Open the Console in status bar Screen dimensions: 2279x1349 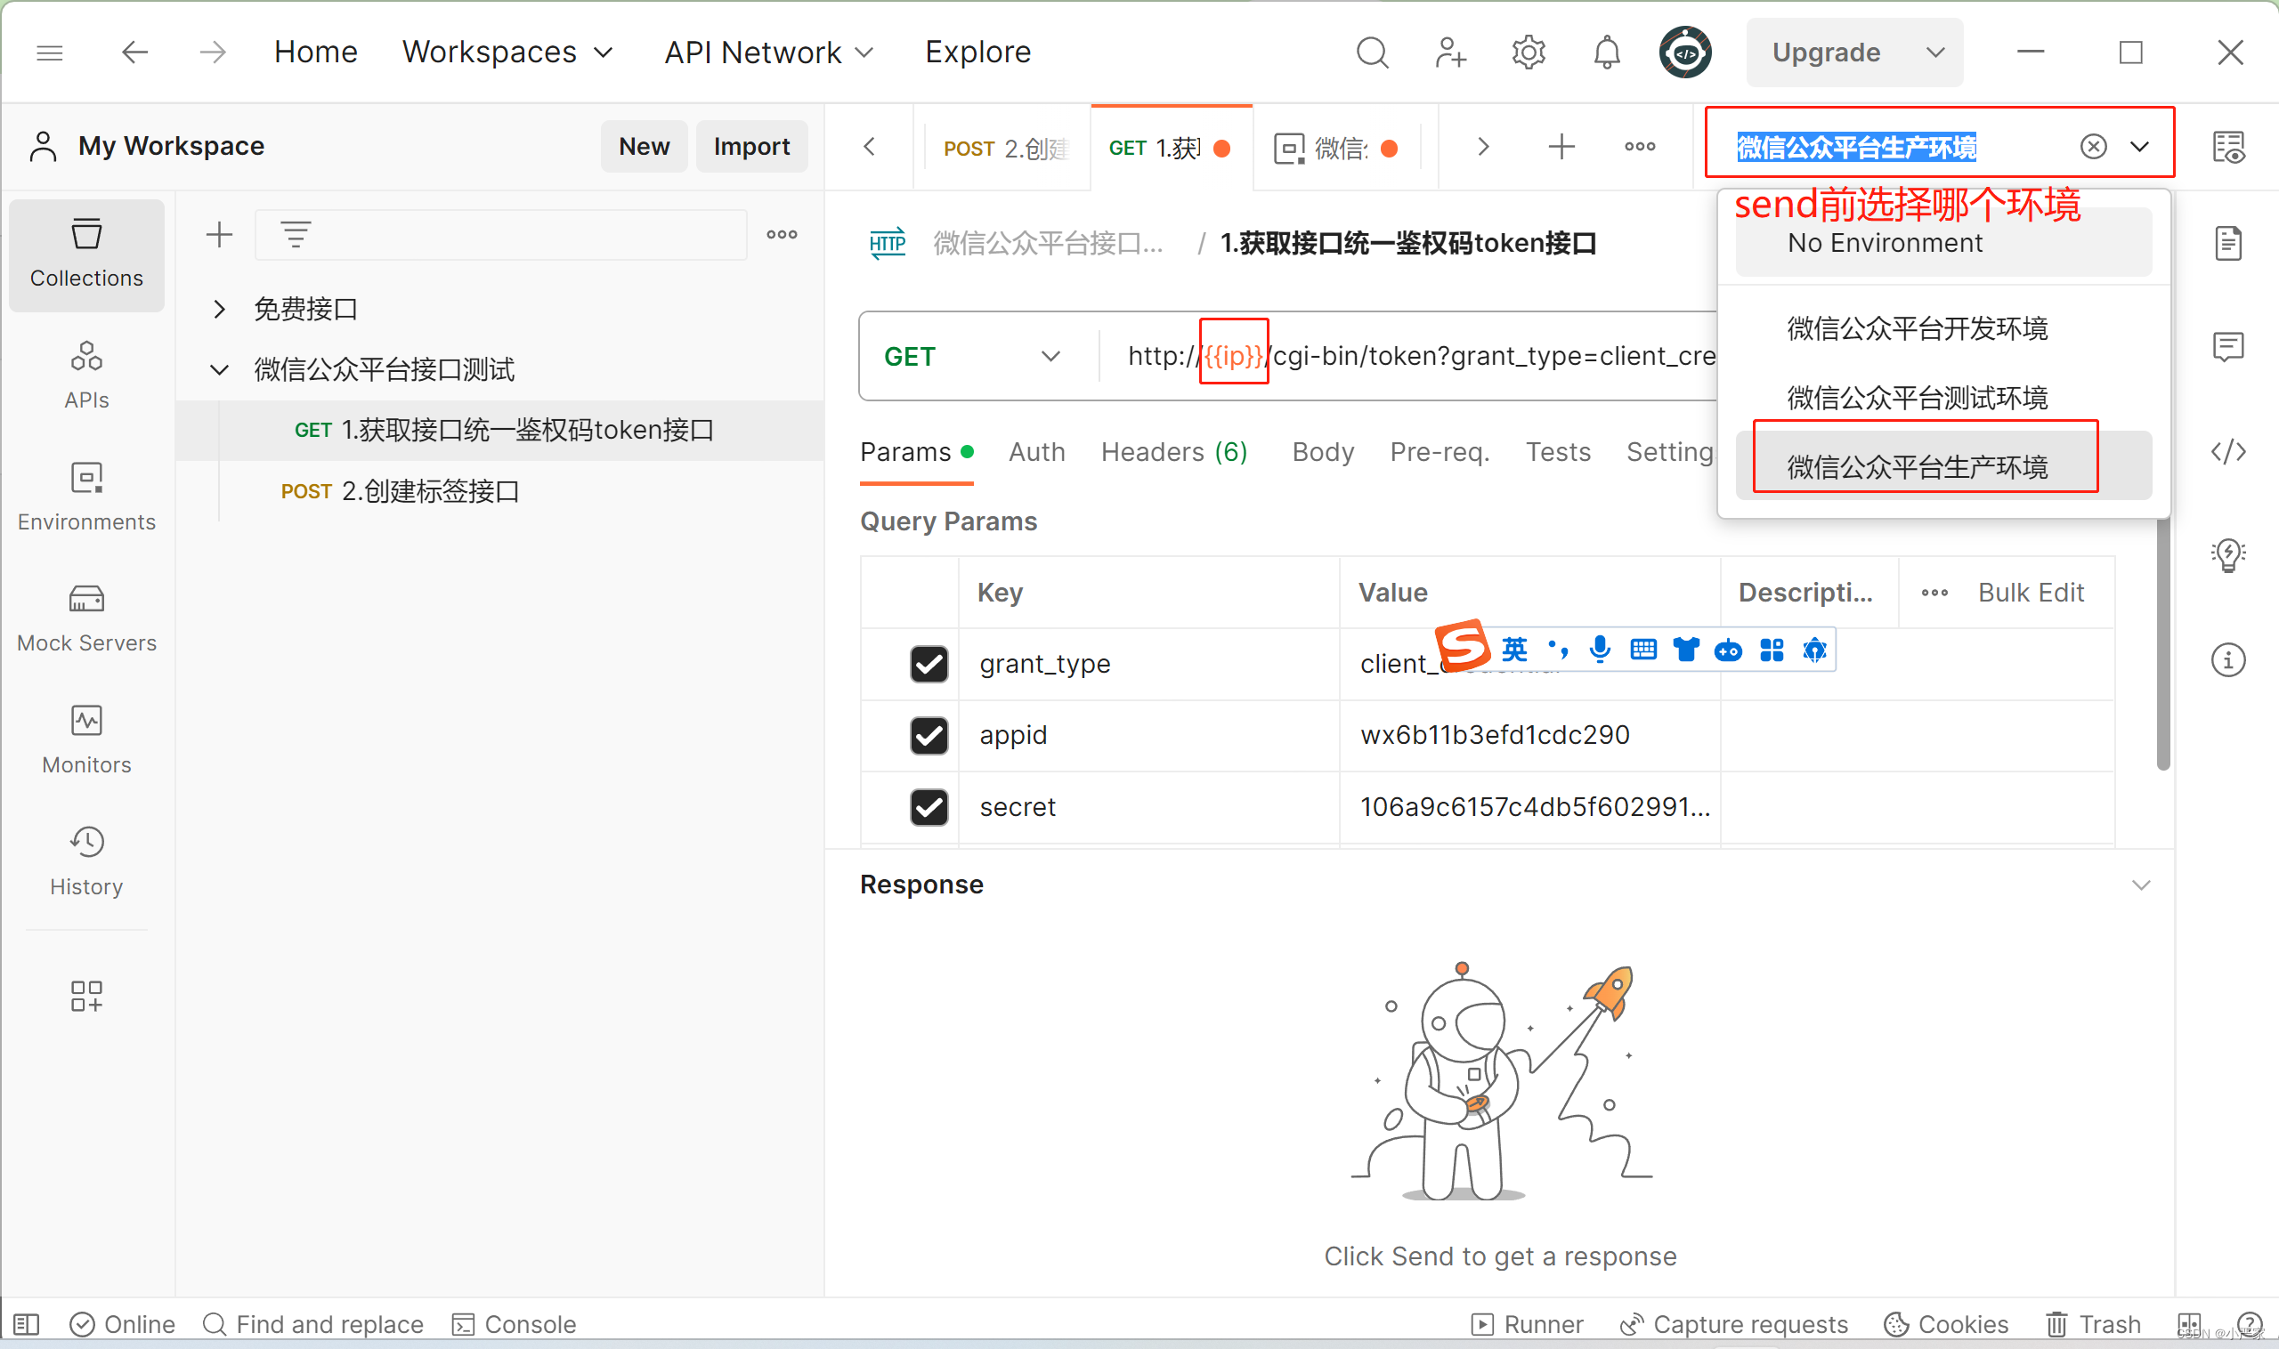[x=514, y=1324]
